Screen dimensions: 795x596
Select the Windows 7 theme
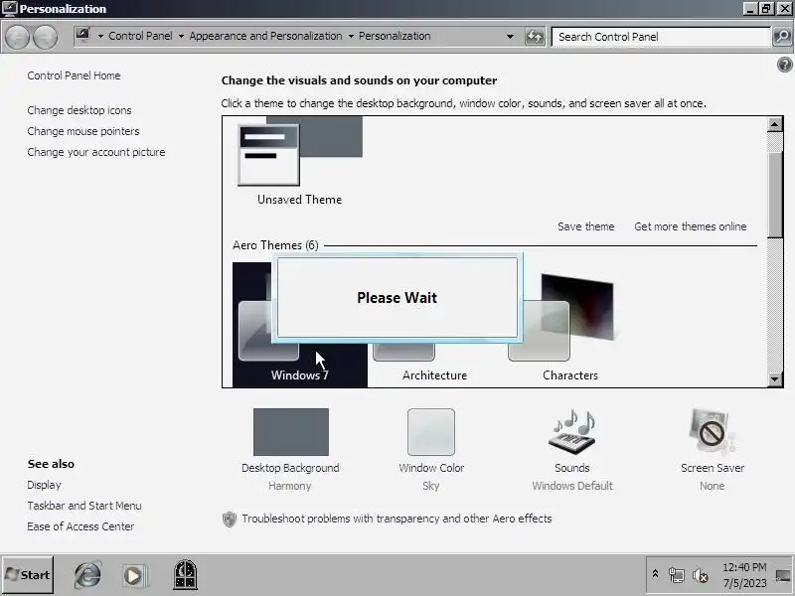(x=300, y=325)
